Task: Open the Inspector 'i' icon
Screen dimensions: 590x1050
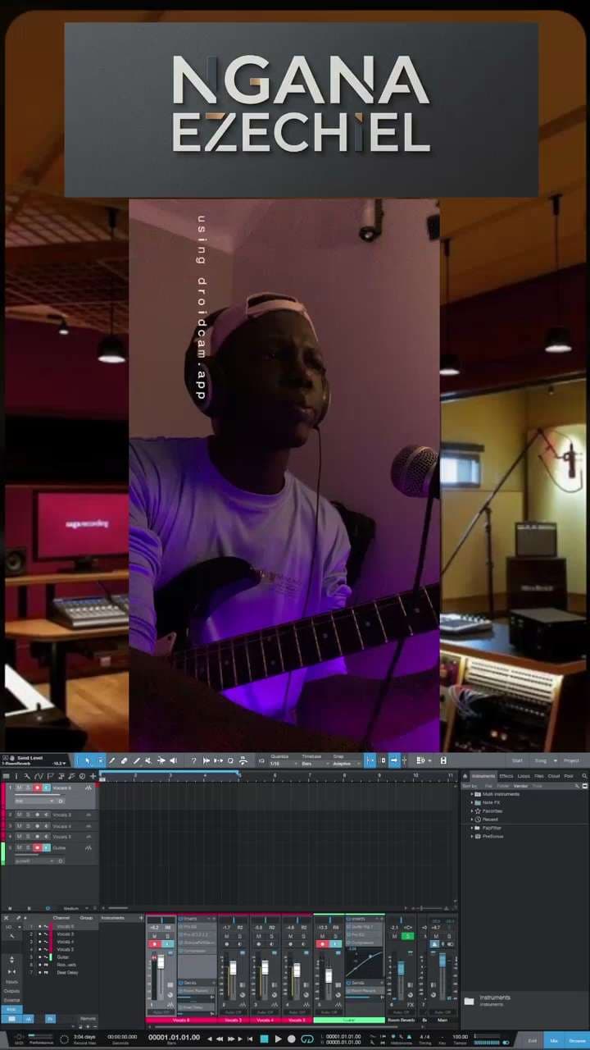Action: 16,776
